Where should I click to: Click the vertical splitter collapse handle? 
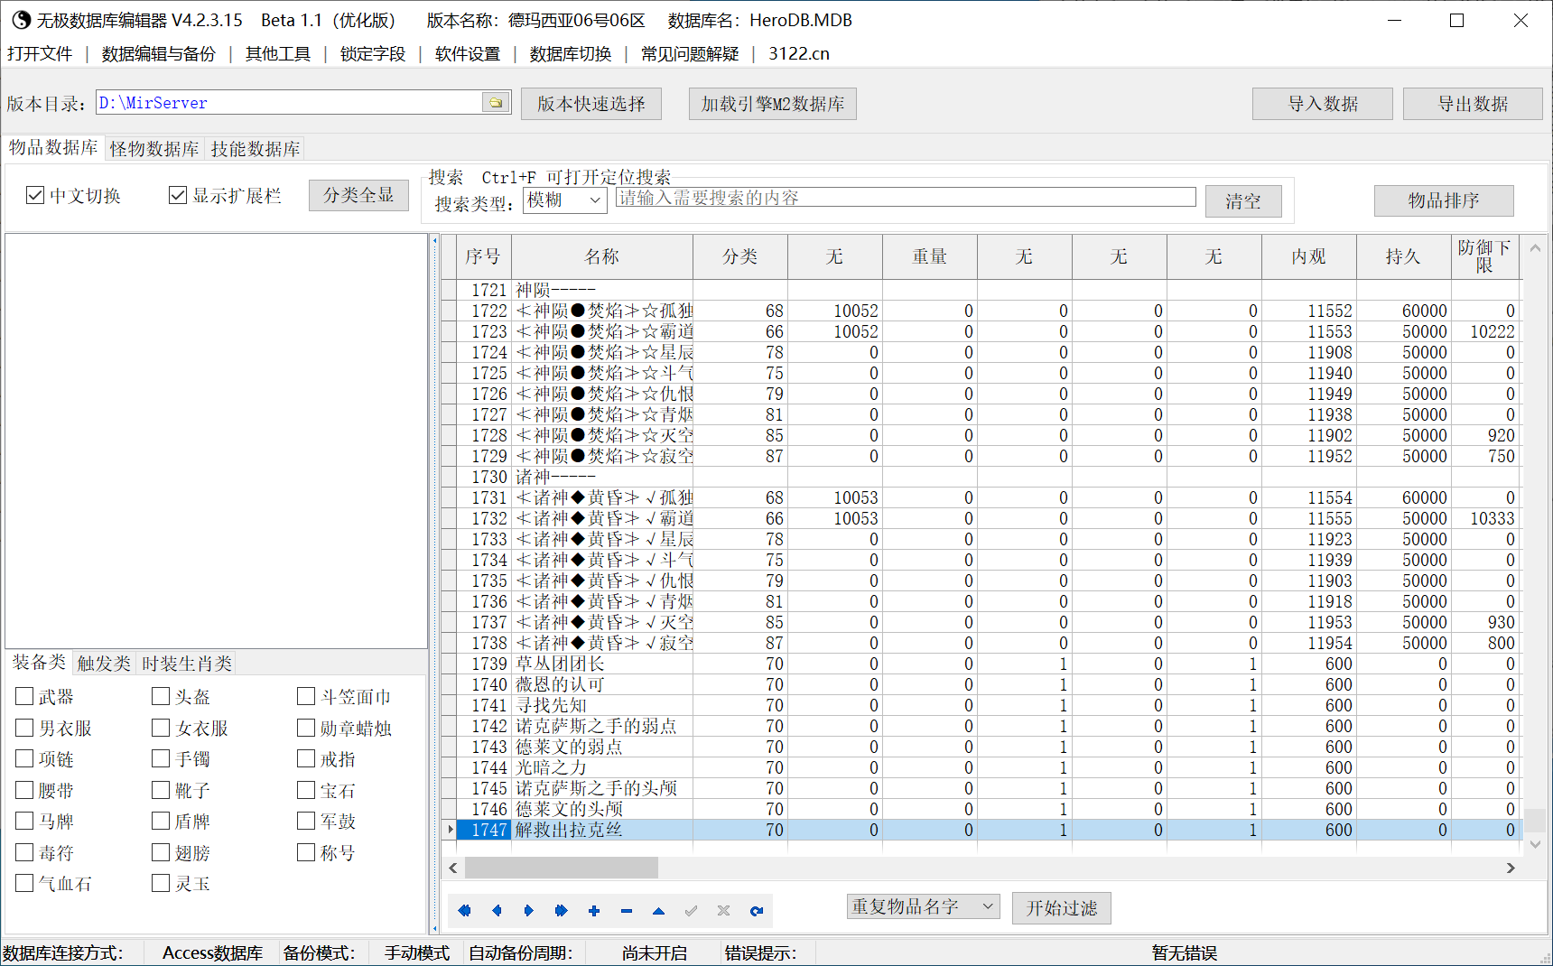(434, 584)
